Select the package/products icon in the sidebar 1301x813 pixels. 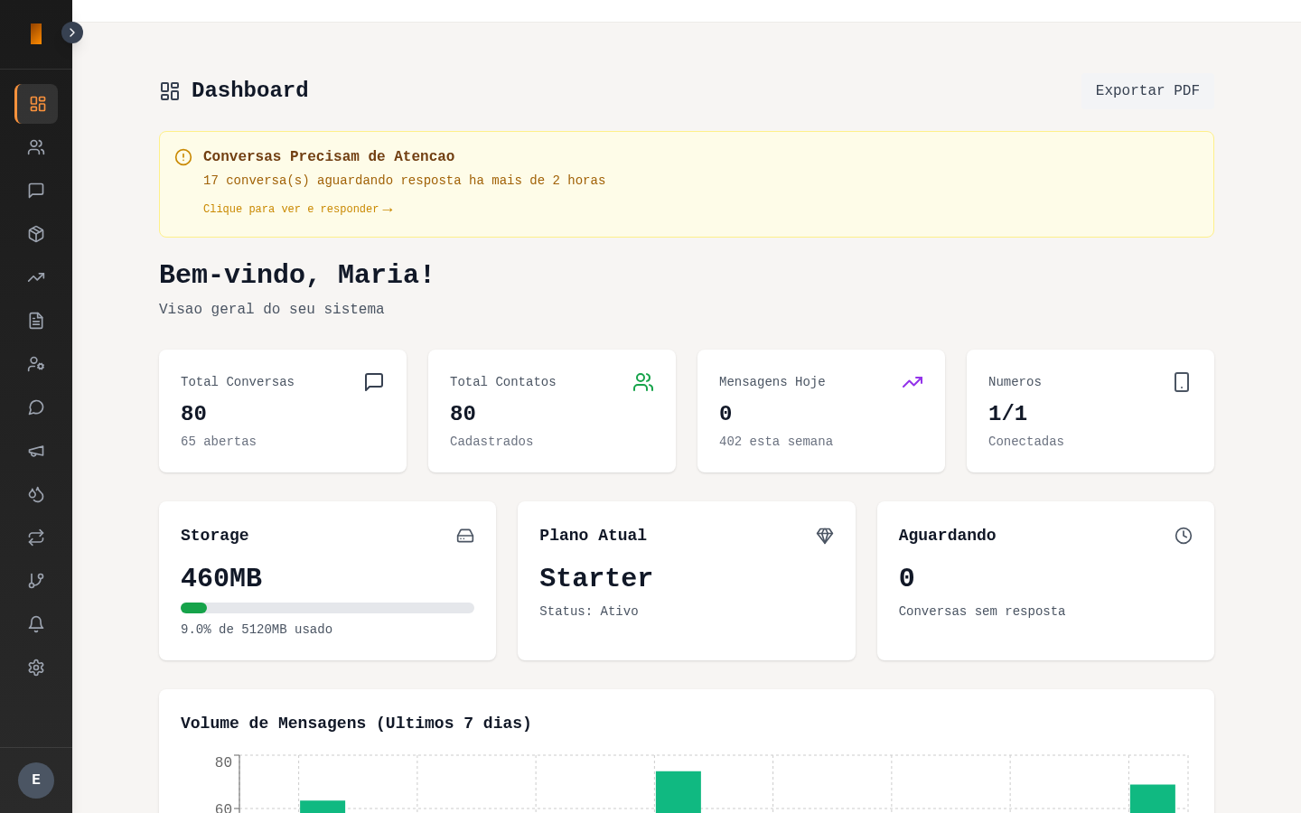point(36,234)
